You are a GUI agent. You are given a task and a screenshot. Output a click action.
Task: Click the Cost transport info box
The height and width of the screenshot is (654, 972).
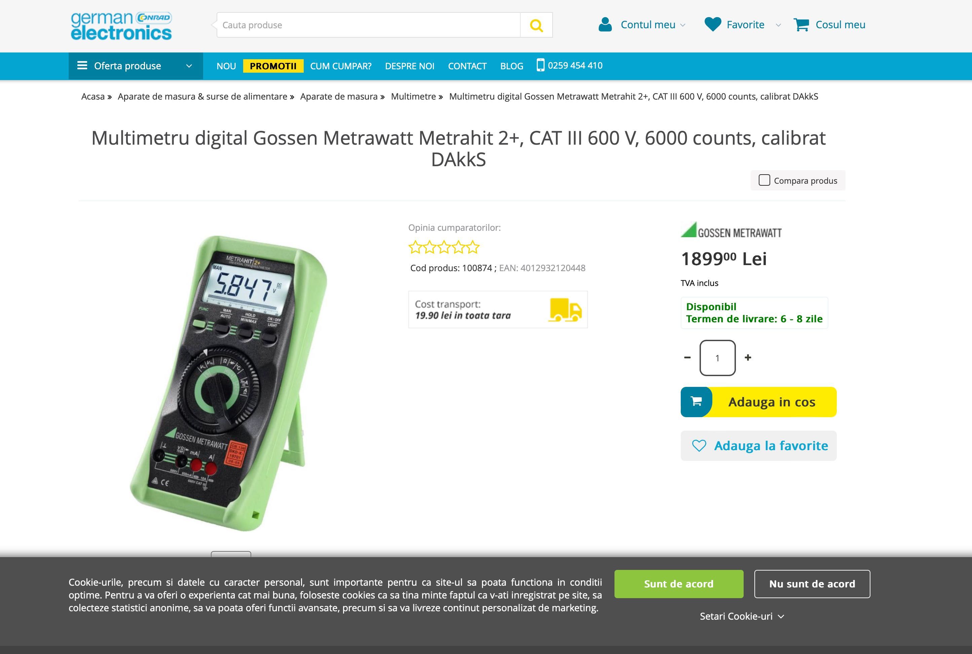tap(498, 310)
